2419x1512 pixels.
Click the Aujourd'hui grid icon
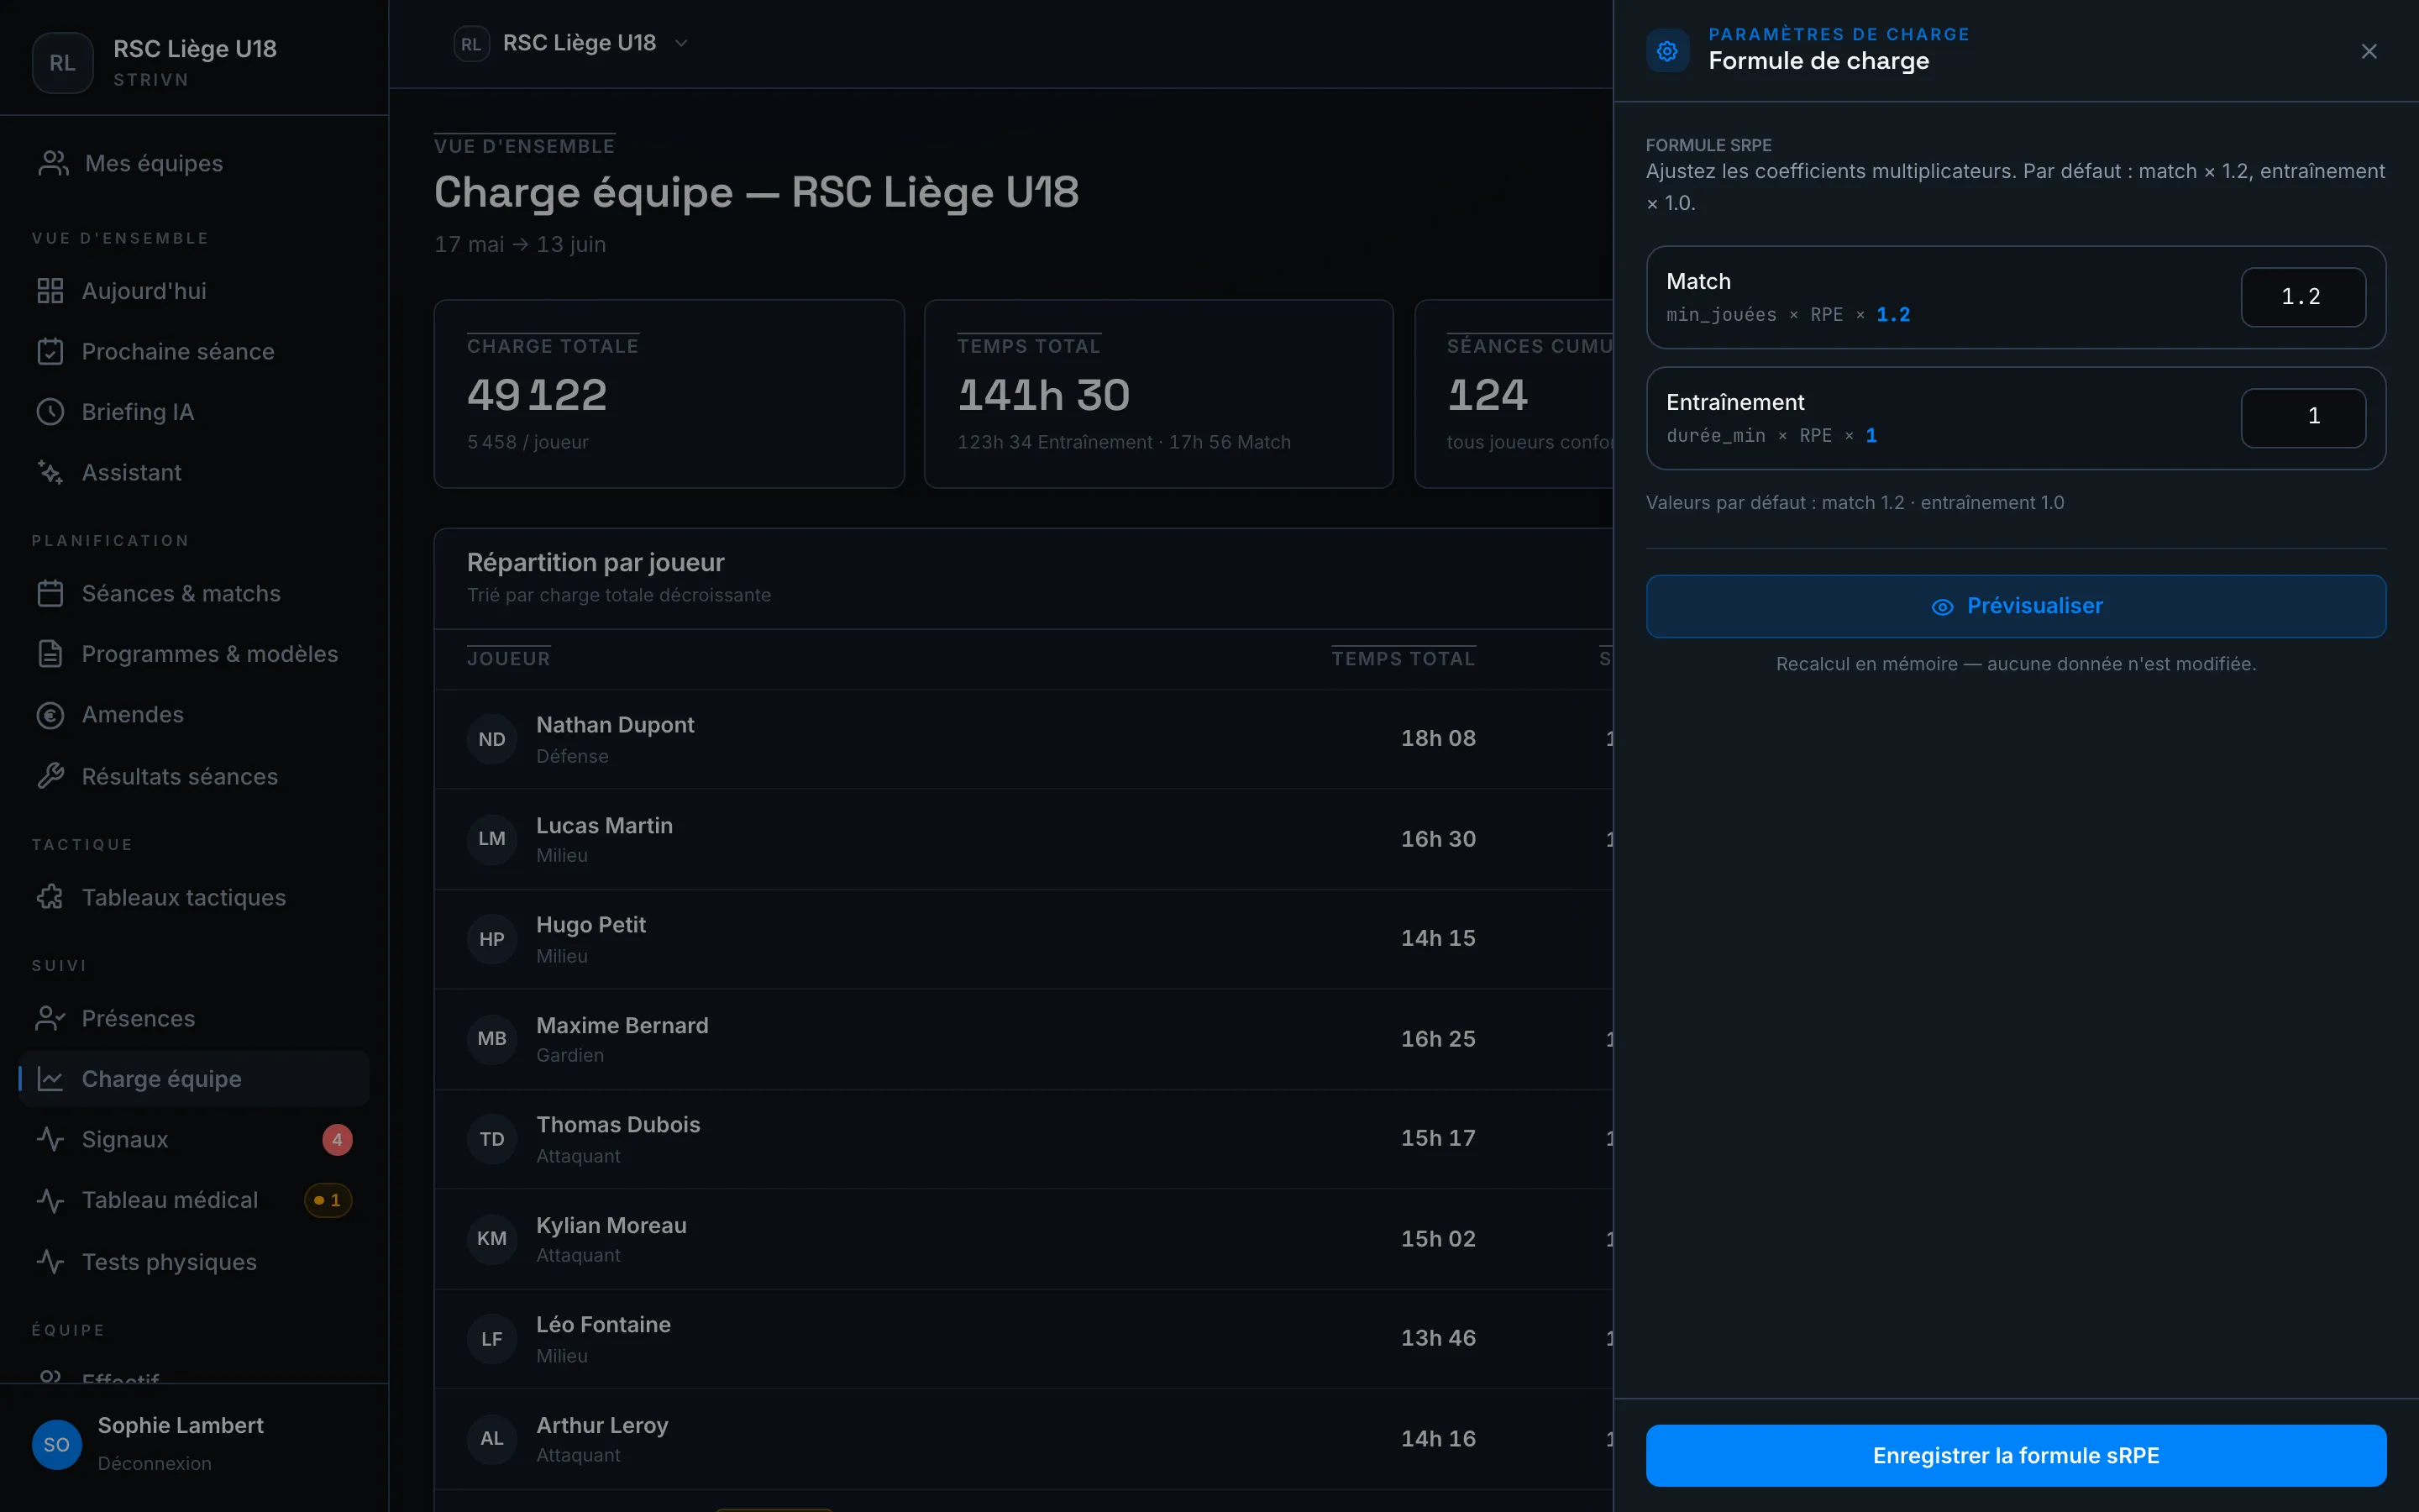tap(50, 291)
